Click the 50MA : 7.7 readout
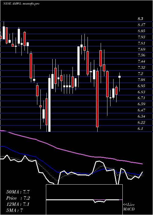Screen dimensions: 153x215 (18, 192)
